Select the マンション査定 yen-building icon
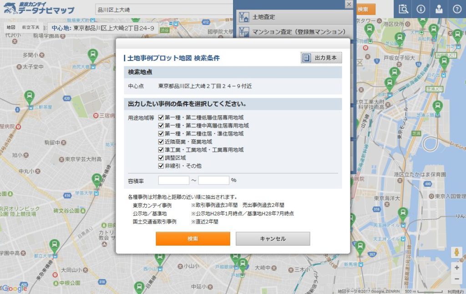Screen dimensions: 466x294 [244, 32]
